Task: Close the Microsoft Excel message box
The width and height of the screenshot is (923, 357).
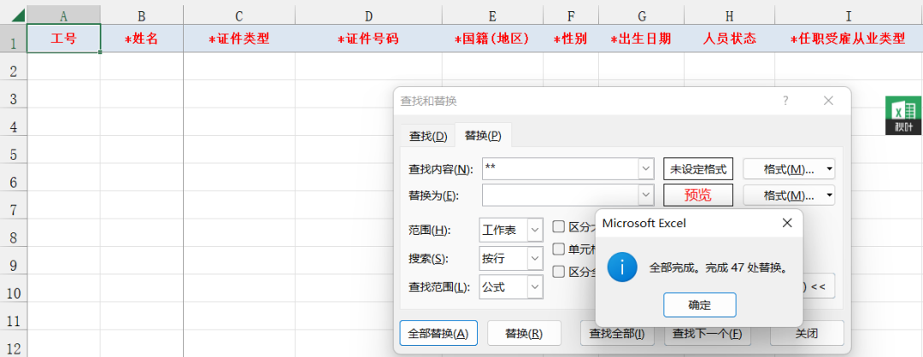Action: click(x=787, y=223)
